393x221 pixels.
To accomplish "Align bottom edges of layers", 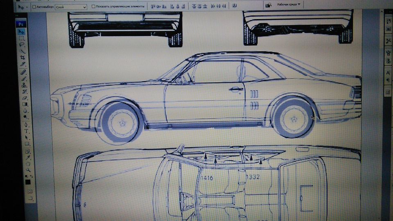I will coord(164,6).
